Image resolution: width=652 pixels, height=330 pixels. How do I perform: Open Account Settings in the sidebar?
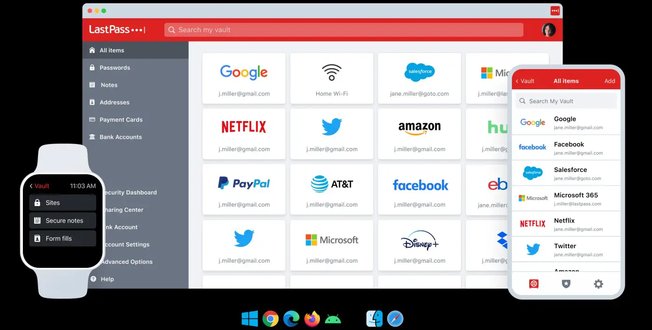click(126, 244)
